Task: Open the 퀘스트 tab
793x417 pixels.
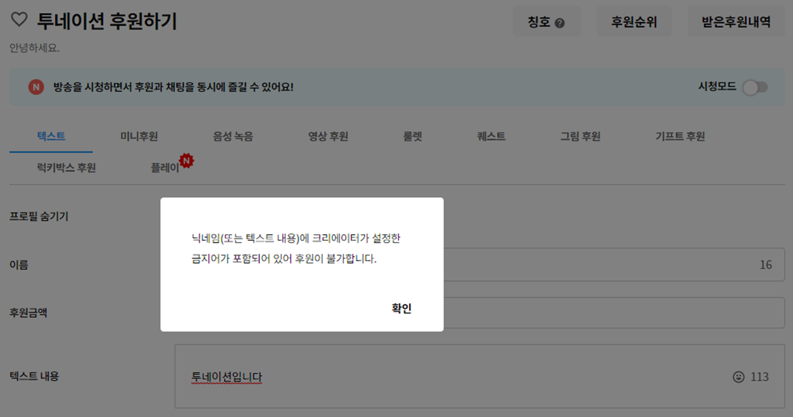Action: [x=491, y=136]
